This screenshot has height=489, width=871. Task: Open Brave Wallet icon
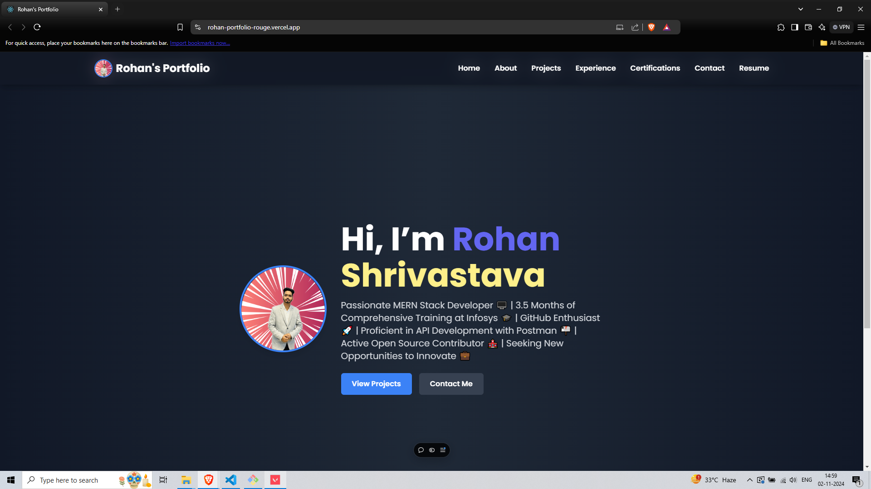[808, 27]
